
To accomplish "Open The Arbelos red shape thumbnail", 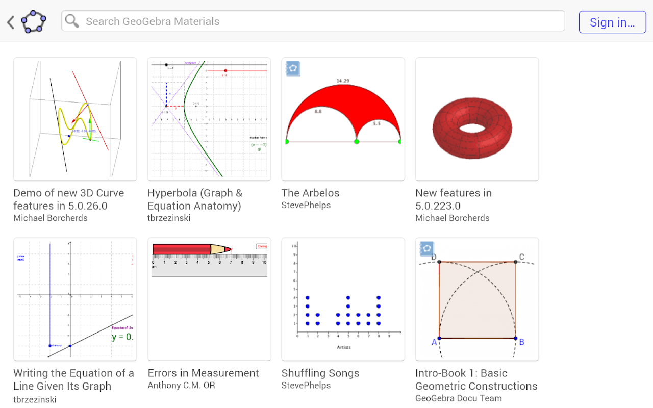I will point(343,119).
